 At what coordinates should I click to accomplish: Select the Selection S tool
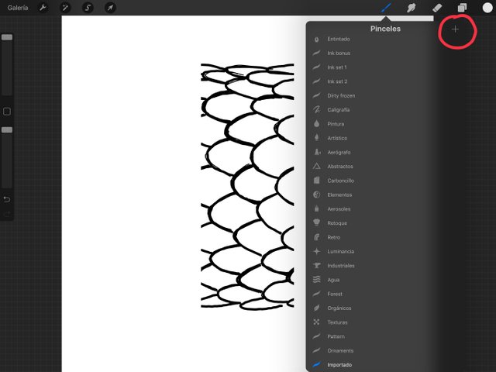pyautogui.click(x=88, y=8)
